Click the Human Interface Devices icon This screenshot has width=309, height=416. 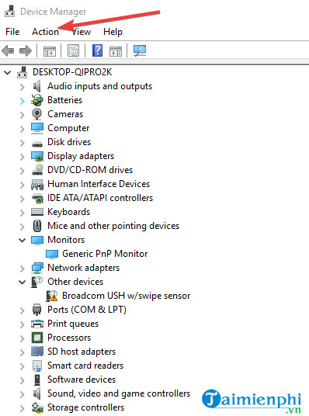(x=37, y=185)
